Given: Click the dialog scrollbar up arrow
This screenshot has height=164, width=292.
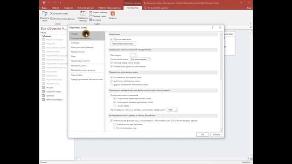Looking at the screenshot, I should pos(221,33).
